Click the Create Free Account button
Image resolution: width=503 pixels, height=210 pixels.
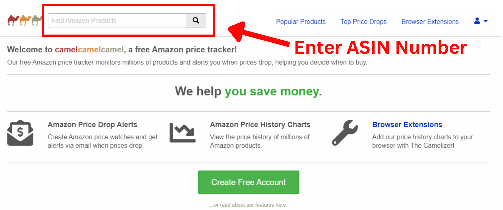[x=249, y=182]
